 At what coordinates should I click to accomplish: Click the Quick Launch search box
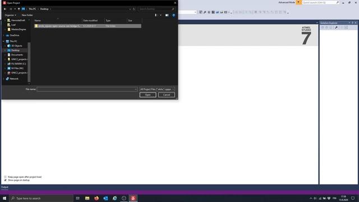coord(321,2)
